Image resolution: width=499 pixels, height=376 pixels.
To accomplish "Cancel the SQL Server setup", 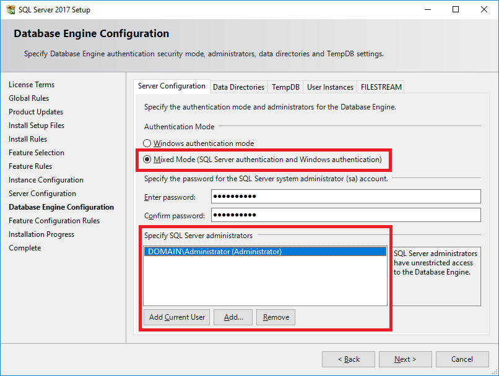I will (x=462, y=359).
